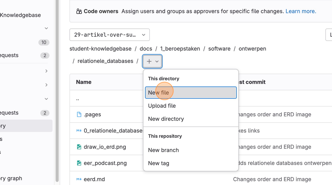Select New file from dropdown menu
This screenshot has height=185, width=332.
(x=191, y=93)
